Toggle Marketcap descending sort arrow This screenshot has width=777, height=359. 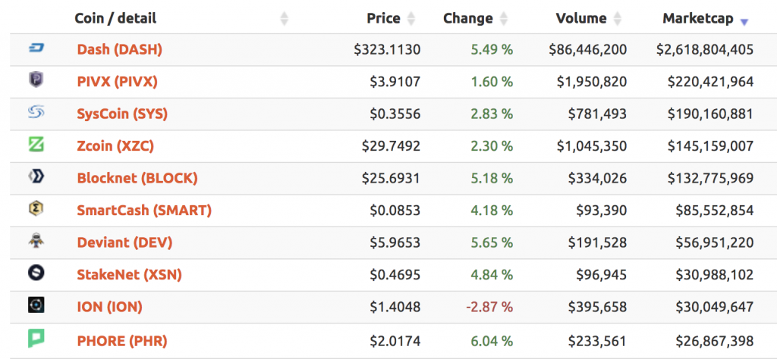(744, 22)
